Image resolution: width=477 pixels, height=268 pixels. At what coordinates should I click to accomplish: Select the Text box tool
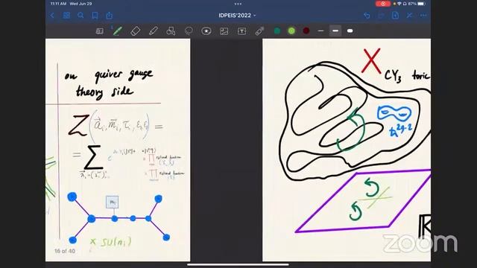(x=241, y=31)
